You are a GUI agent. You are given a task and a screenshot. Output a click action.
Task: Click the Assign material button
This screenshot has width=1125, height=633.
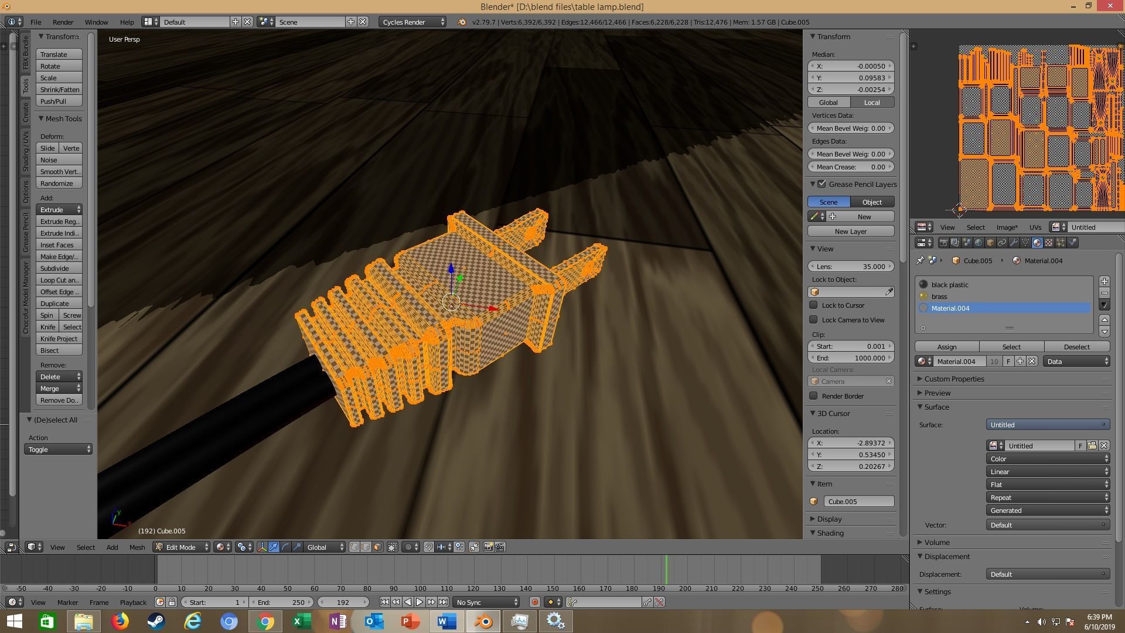tap(946, 346)
